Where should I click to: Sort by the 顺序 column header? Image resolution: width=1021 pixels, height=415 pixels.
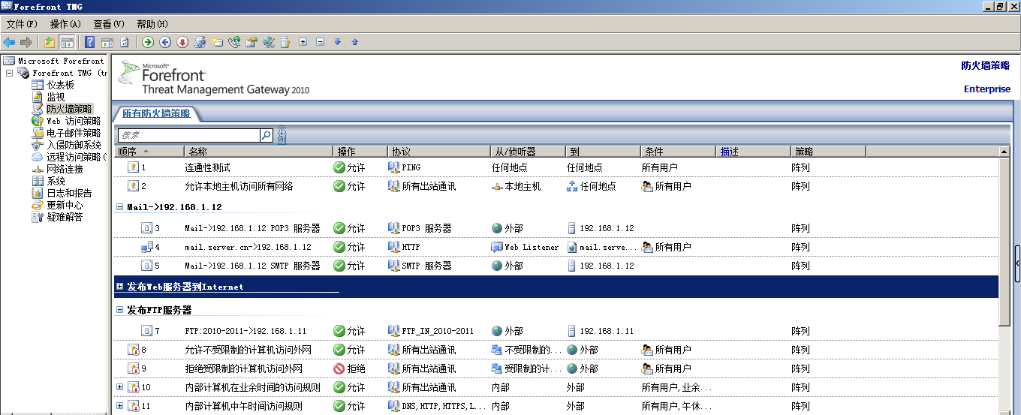coord(149,152)
